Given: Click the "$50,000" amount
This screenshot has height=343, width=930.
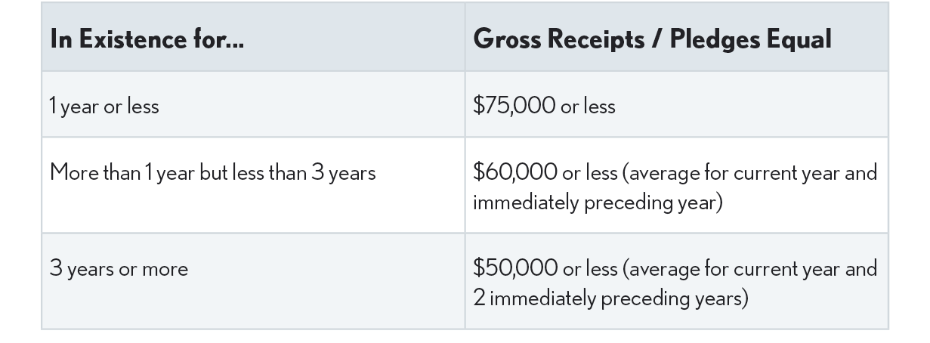Looking at the screenshot, I should point(514,268).
